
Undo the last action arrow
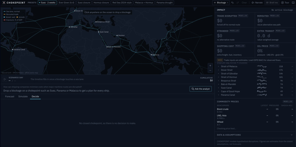tap(232, 3)
